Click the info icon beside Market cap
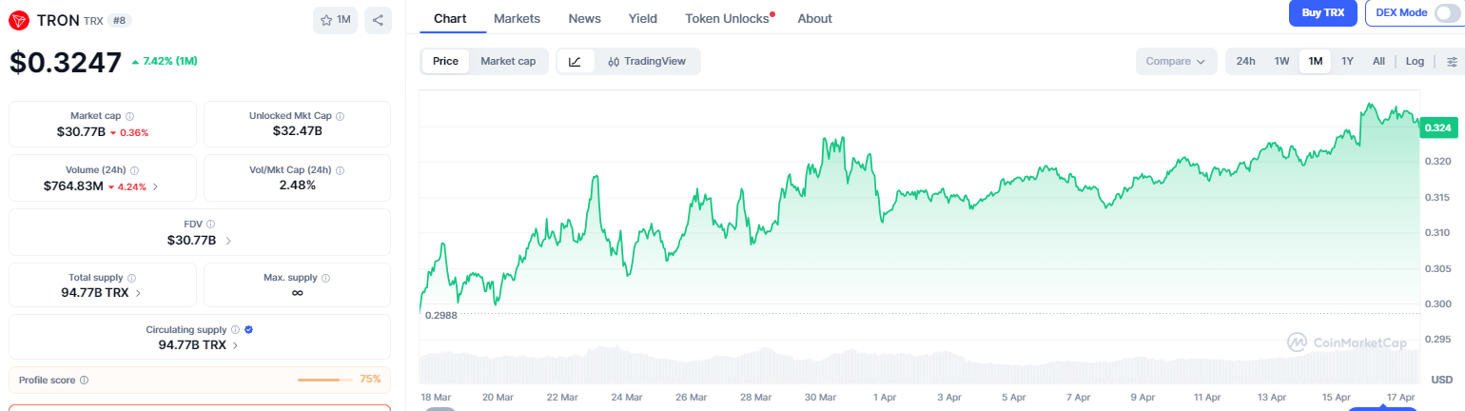The height and width of the screenshot is (411, 1465). click(130, 116)
